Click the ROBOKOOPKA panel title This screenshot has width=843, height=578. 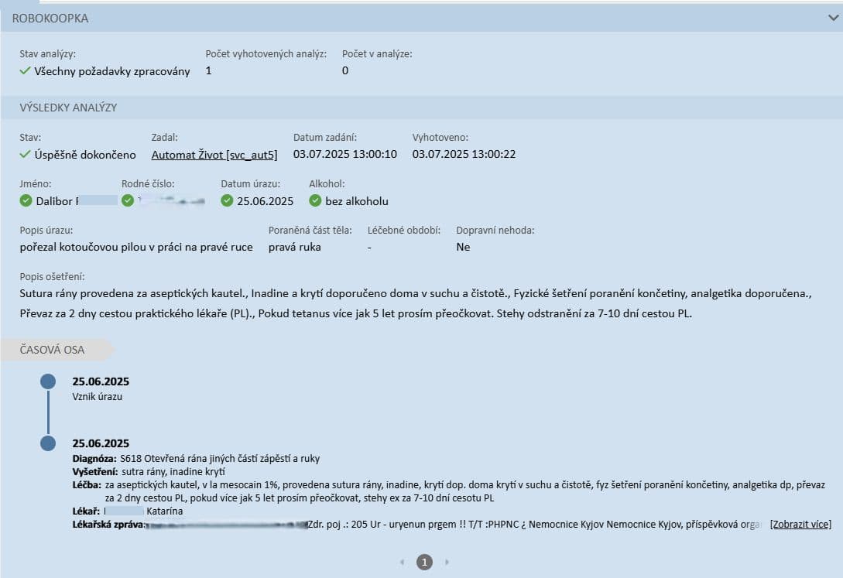coord(50,19)
